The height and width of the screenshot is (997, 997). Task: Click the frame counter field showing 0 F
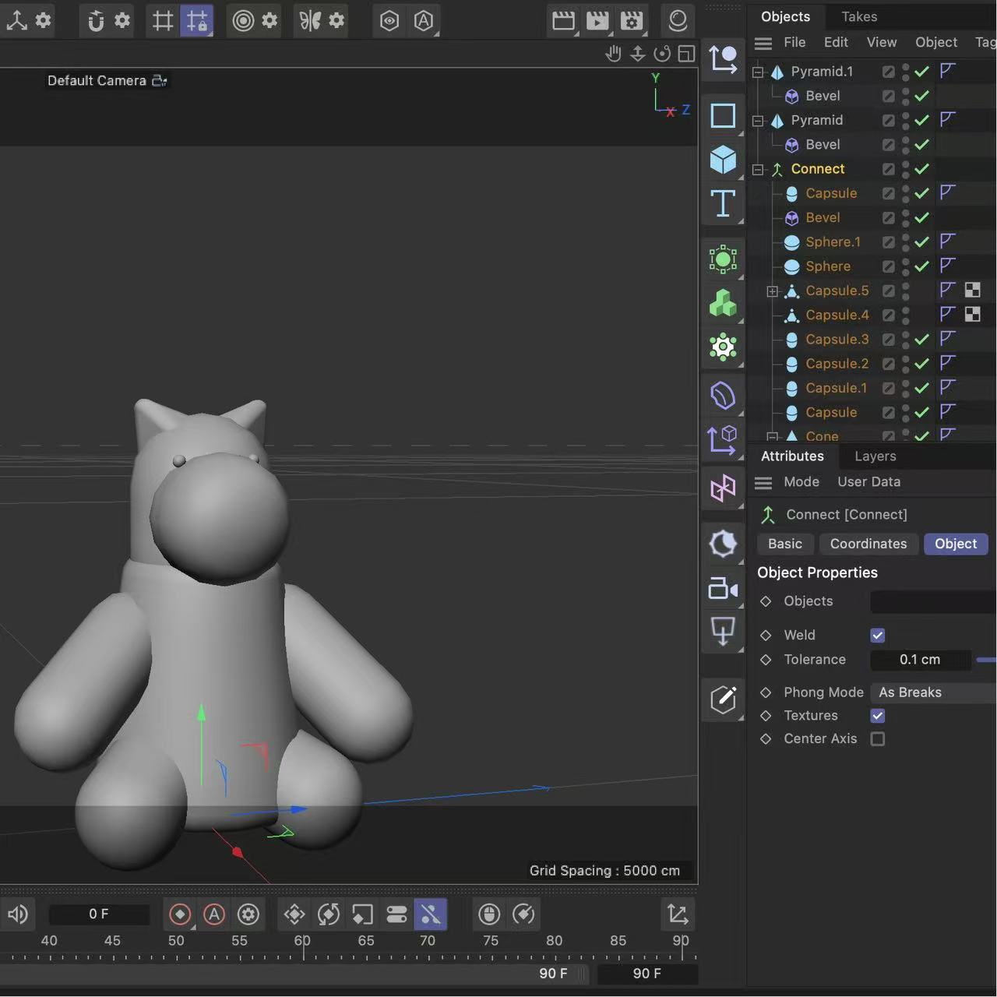click(99, 913)
